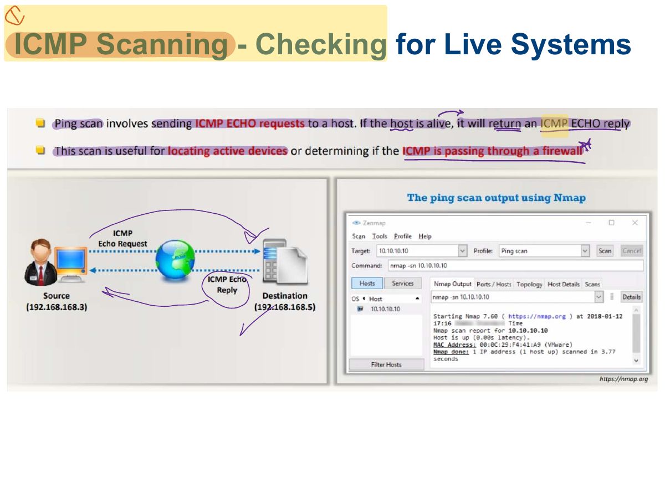Click the 'Destination' label under the server
The width and height of the screenshot is (665, 499).
tap(285, 296)
